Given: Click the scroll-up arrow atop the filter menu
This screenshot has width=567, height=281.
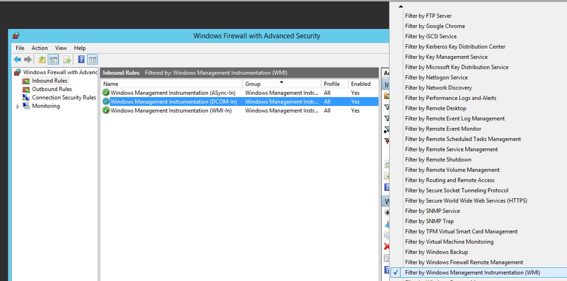Looking at the screenshot, I should pyautogui.click(x=401, y=7).
